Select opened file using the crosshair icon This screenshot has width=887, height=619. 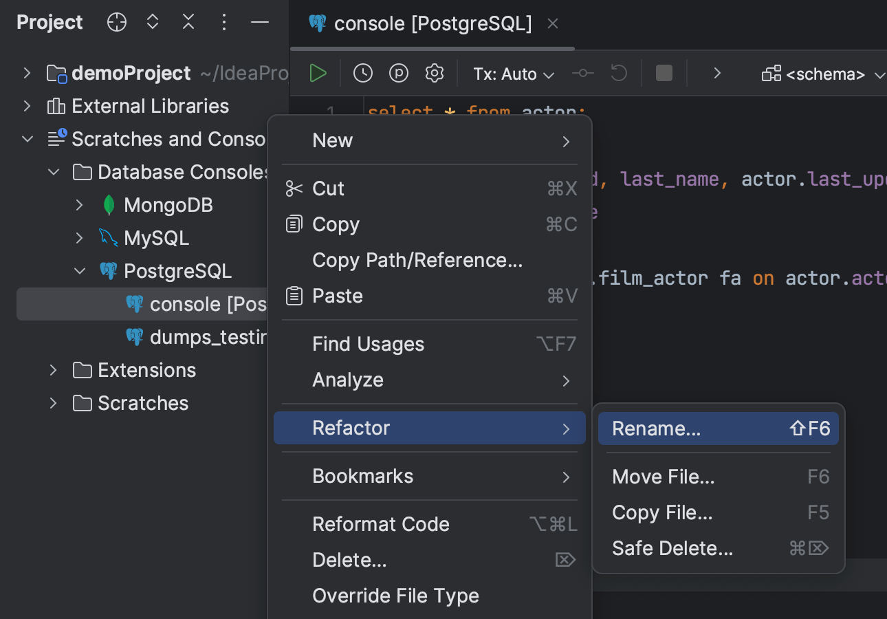point(116,21)
